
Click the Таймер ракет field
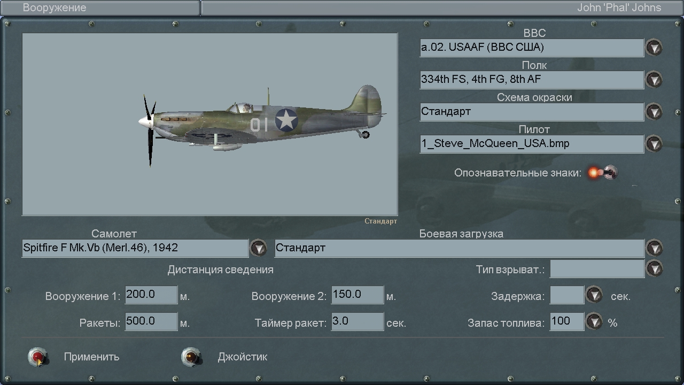click(357, 321)
